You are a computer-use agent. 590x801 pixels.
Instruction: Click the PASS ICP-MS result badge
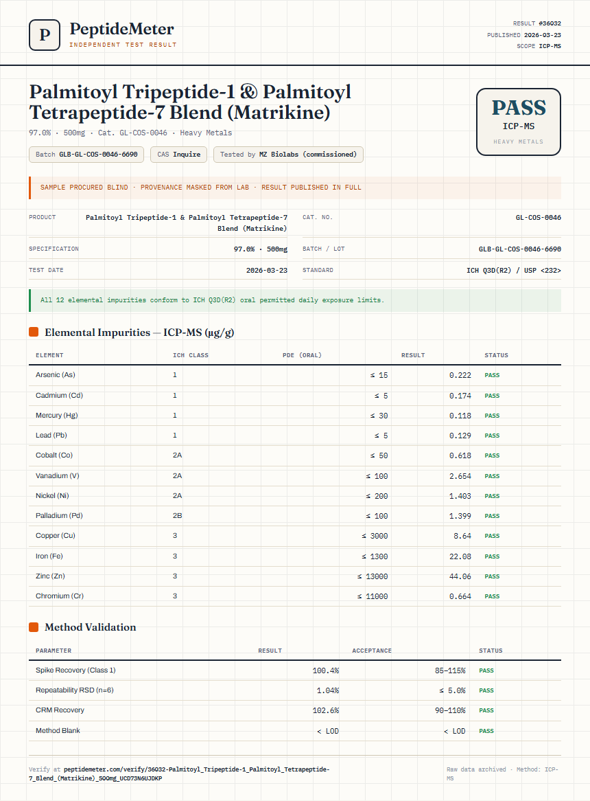click(x=519, y=122)
